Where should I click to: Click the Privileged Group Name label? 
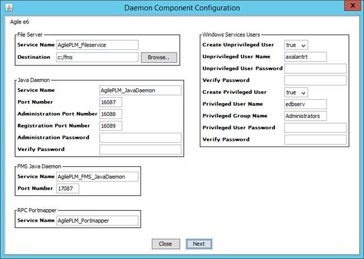(235, 116)
